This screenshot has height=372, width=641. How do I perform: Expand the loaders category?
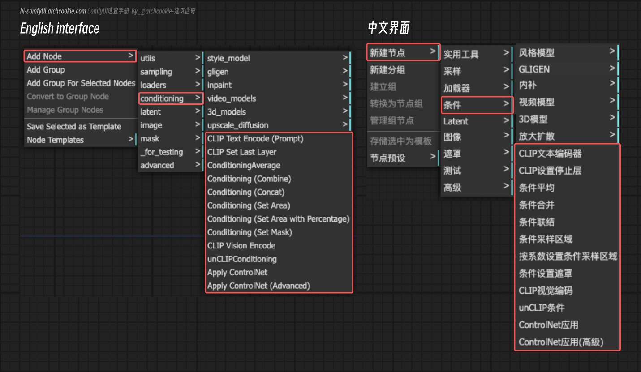171,85
